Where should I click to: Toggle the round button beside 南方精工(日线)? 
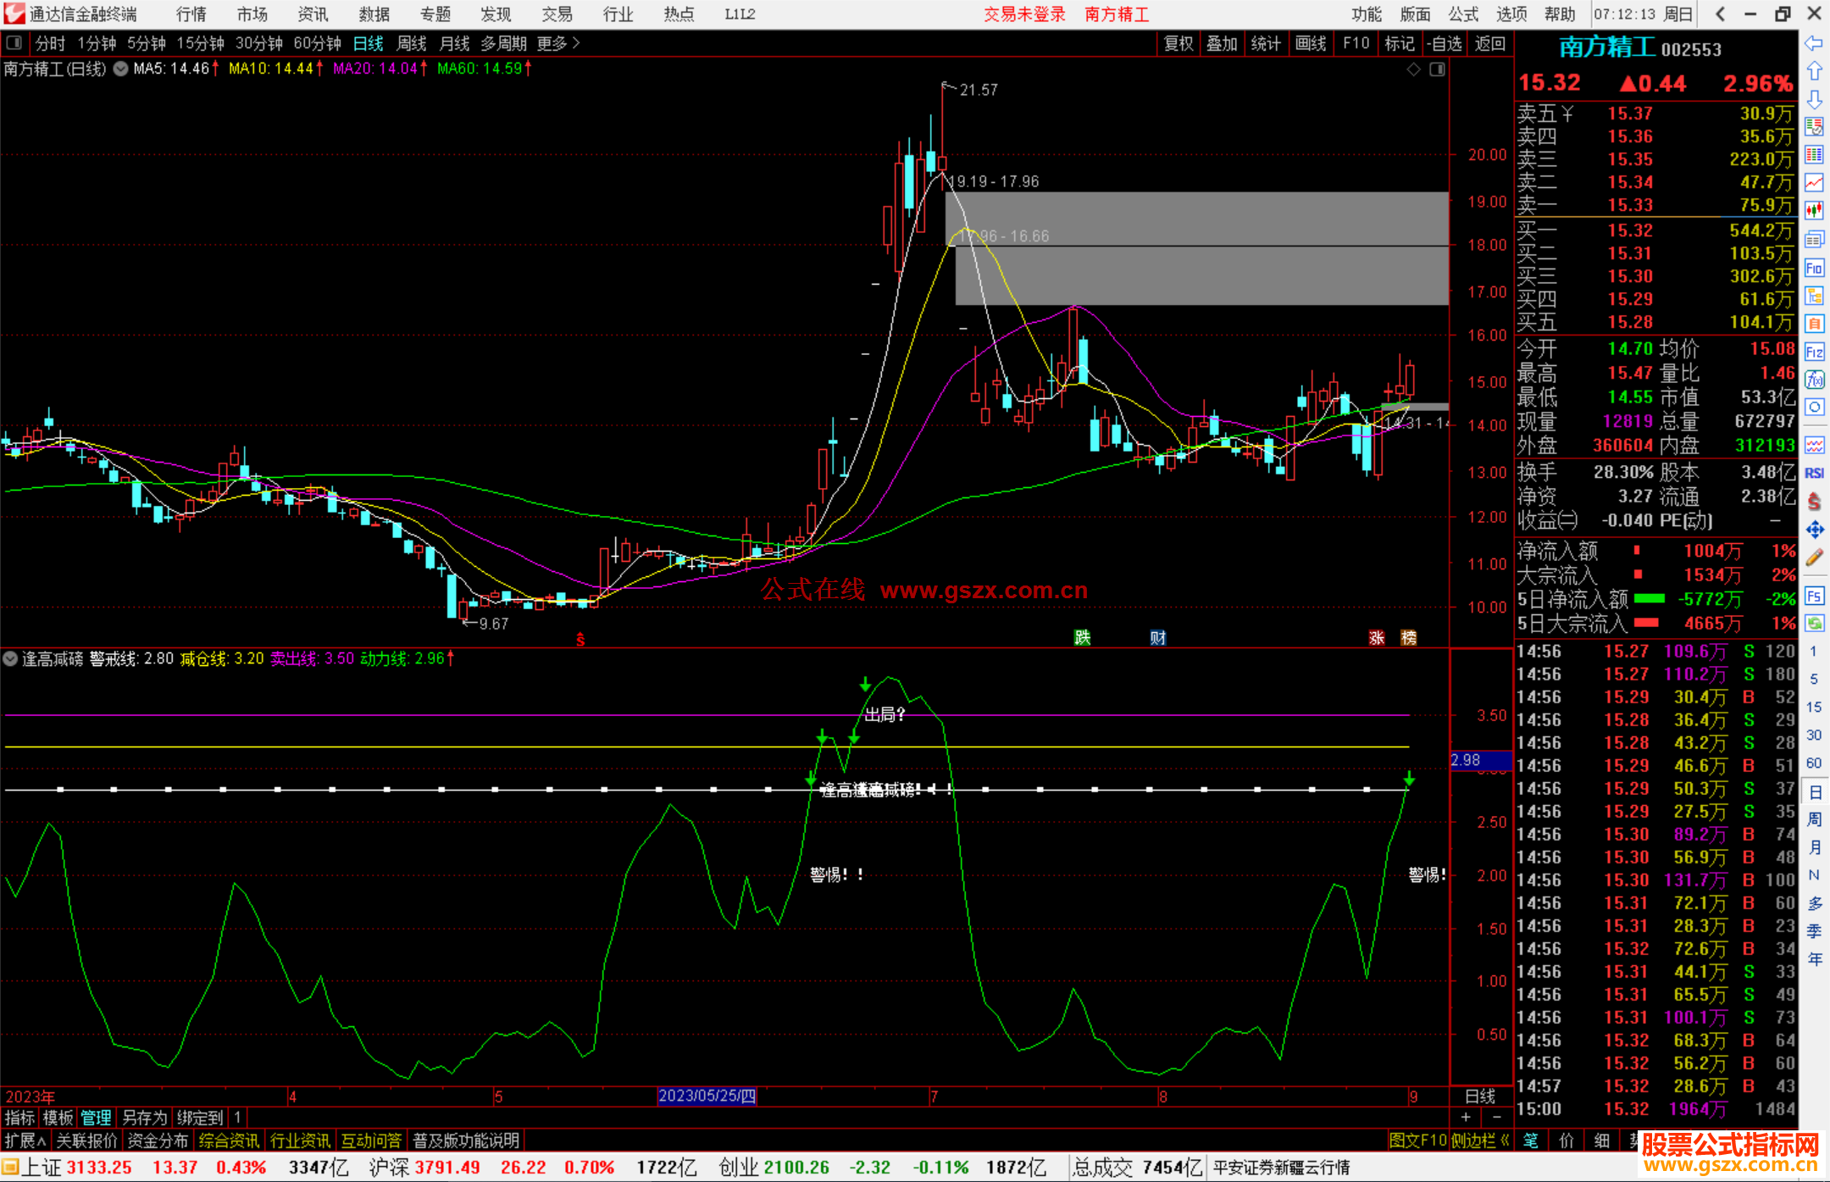pyautogui.click(x=121, y=69)
